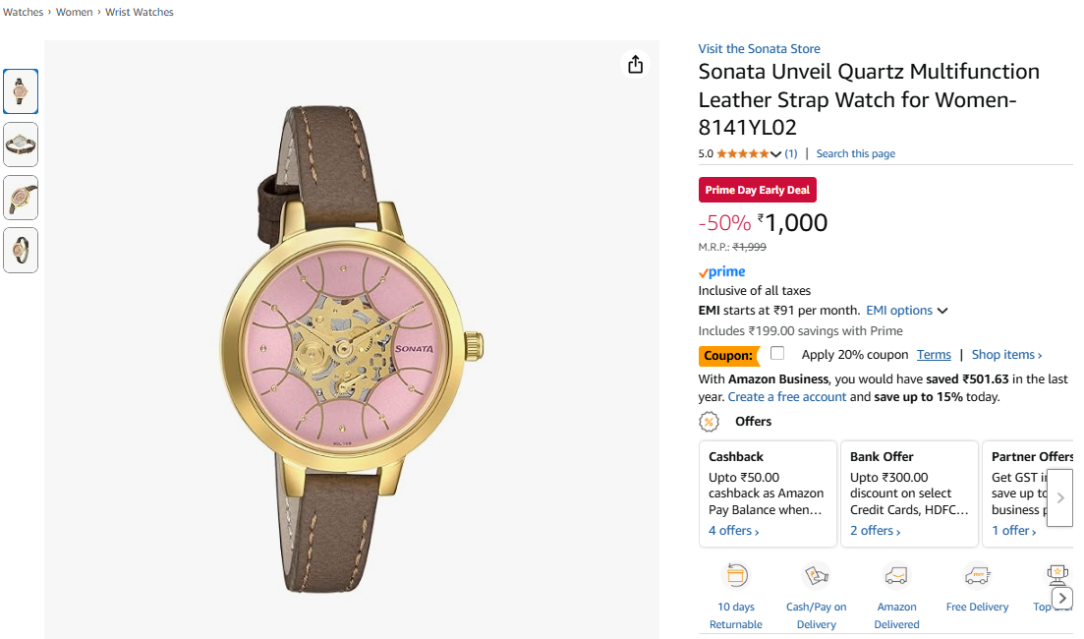Open the Visit the Sonata Store link
Screen dimensions: 1084x639
click(x=759, y=48)
